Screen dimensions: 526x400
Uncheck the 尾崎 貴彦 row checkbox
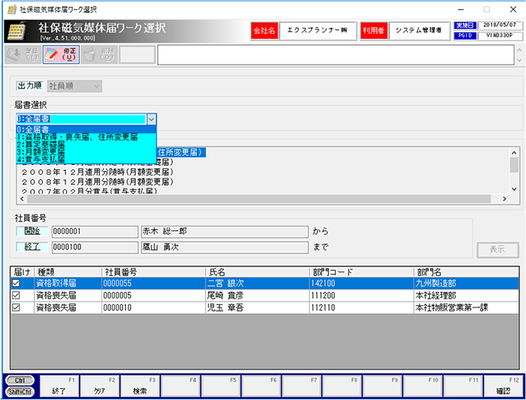[x=17, y=296]
